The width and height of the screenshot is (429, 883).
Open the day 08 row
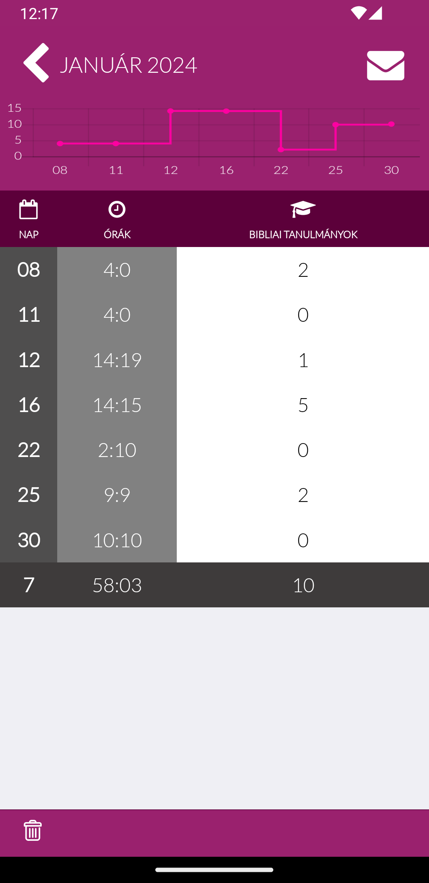coord(214,270)
